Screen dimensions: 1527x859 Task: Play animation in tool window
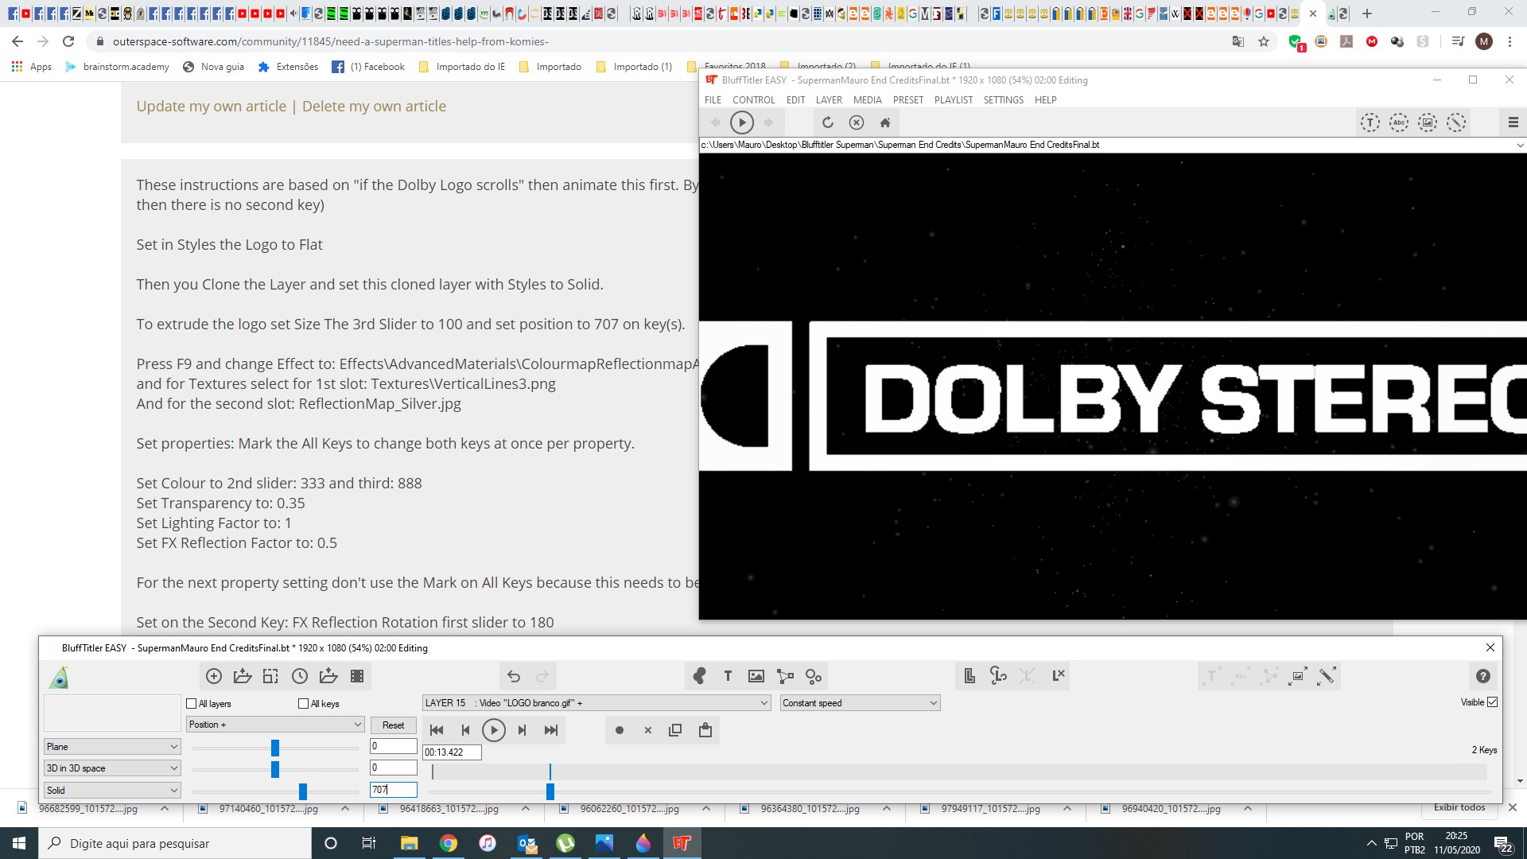493,730
